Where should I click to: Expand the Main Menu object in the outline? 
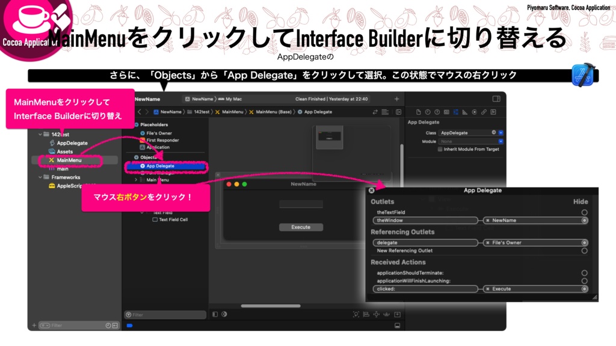137,181
